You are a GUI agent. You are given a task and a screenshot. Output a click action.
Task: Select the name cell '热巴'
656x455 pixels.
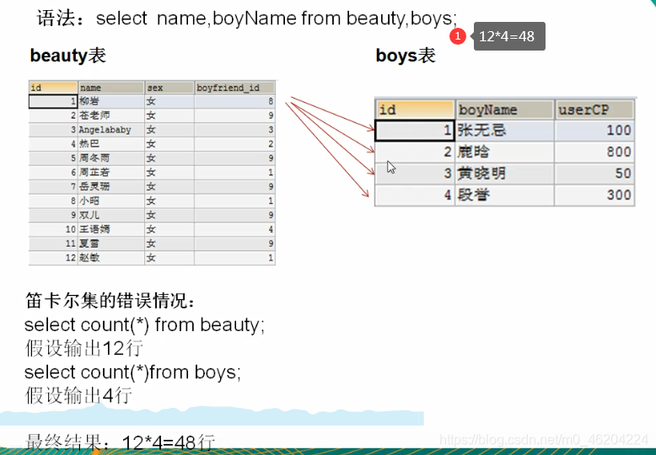point(110,144)
